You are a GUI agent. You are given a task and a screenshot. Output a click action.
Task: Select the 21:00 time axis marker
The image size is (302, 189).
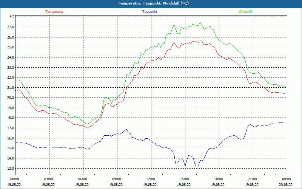(253, 179)
